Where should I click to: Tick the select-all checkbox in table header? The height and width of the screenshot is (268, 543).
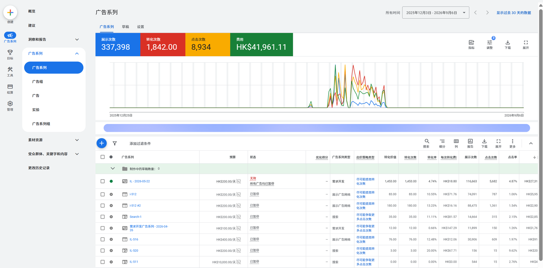(102, 157)
